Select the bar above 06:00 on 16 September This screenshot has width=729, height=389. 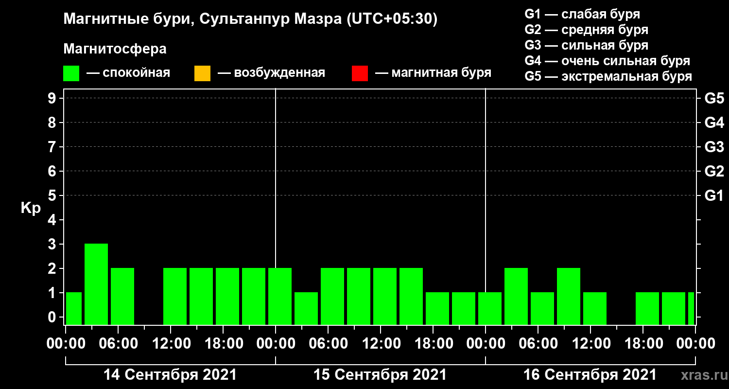(x=542, y=308)
